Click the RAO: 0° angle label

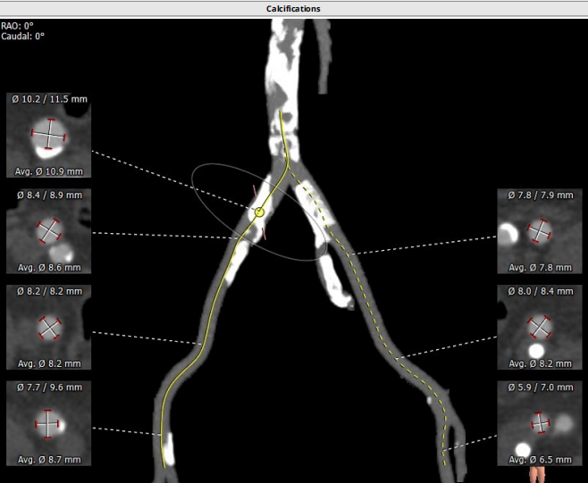pyautogui.click(x=21, y=26)
